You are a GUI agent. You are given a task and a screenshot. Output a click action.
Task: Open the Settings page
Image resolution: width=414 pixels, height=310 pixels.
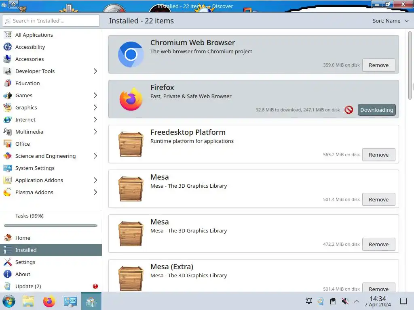51,262
